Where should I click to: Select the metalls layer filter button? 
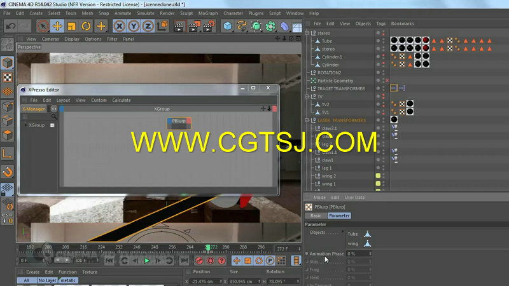68,280
